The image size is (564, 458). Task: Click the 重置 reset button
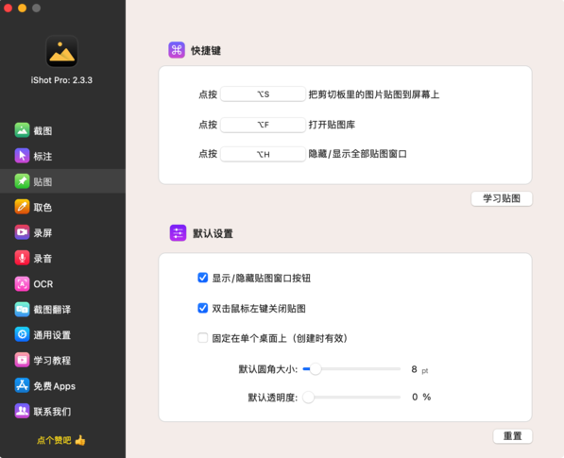pos(512,436)
